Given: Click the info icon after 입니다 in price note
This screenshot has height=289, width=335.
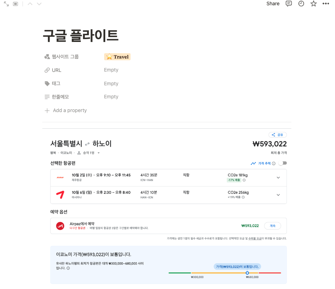Looking at the screenshot, I should pyautogui.click(x=68, y=268).
